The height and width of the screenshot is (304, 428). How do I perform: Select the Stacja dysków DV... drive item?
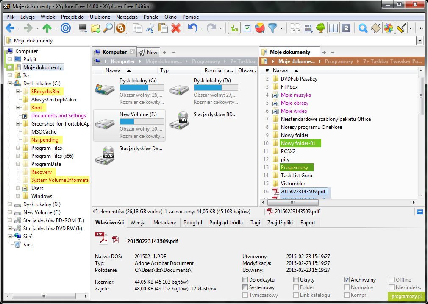pyautogui.click(x=129, y=155)
